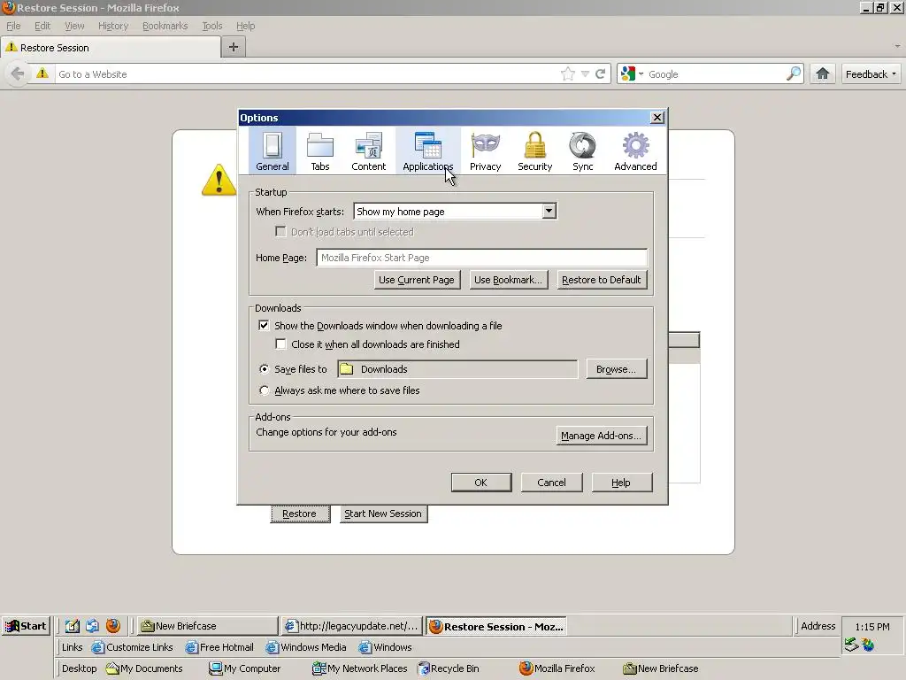Screen dimensions: 906x680
Task: Click Use Current Page button
Action: (x=417, y=280)
